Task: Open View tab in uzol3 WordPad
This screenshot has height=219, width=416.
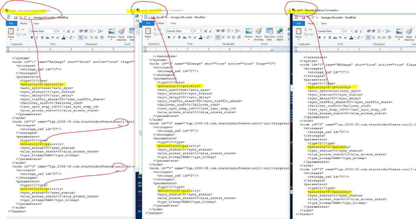Action: tap(36, 23)
